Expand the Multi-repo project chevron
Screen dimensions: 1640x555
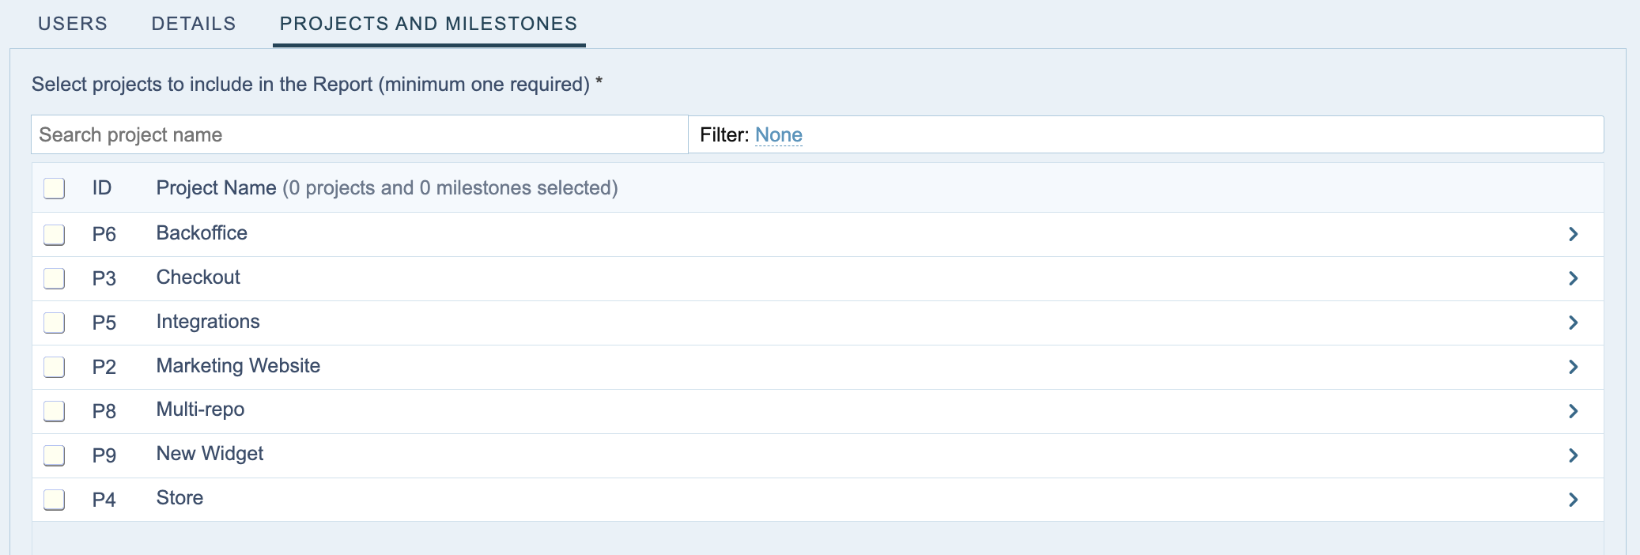1573,411
